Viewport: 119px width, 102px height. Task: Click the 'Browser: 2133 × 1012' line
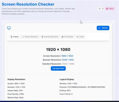tap(16, 87)
